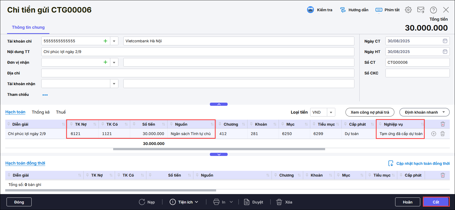Screen dimensions: 455x210
Task: Click Cập nhật hạch toán đồng thời link
Action: [423, 164]
